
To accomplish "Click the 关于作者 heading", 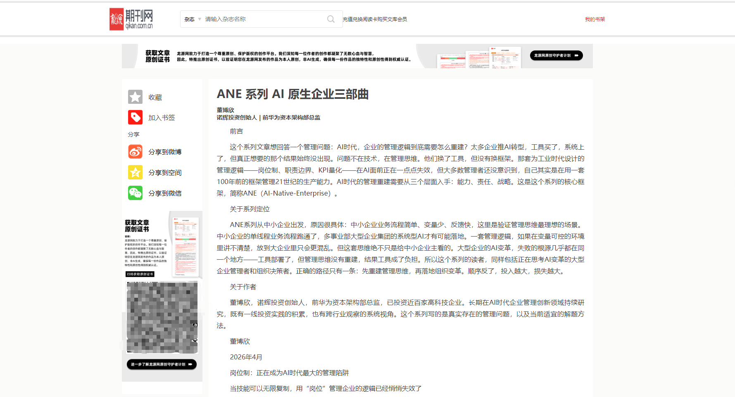I will [243, 287].
